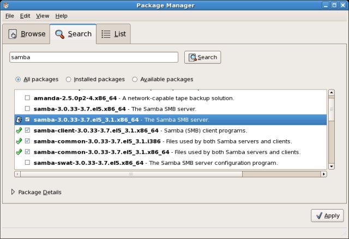This screenshot has height=239, width=349.
Task: Tick the amanda-2.5.0p2-4.x86_64 checkbox
Action: tap(27, 98)
